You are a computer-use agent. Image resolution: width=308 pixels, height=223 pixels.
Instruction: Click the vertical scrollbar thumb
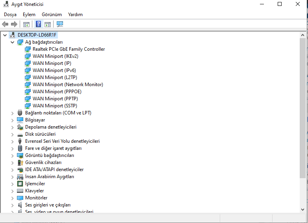(x=302, y=108)
